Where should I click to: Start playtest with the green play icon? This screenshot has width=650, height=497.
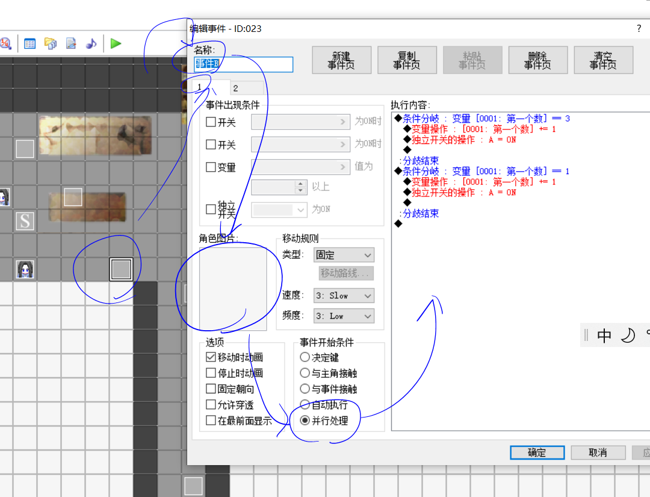pos(116,43)
